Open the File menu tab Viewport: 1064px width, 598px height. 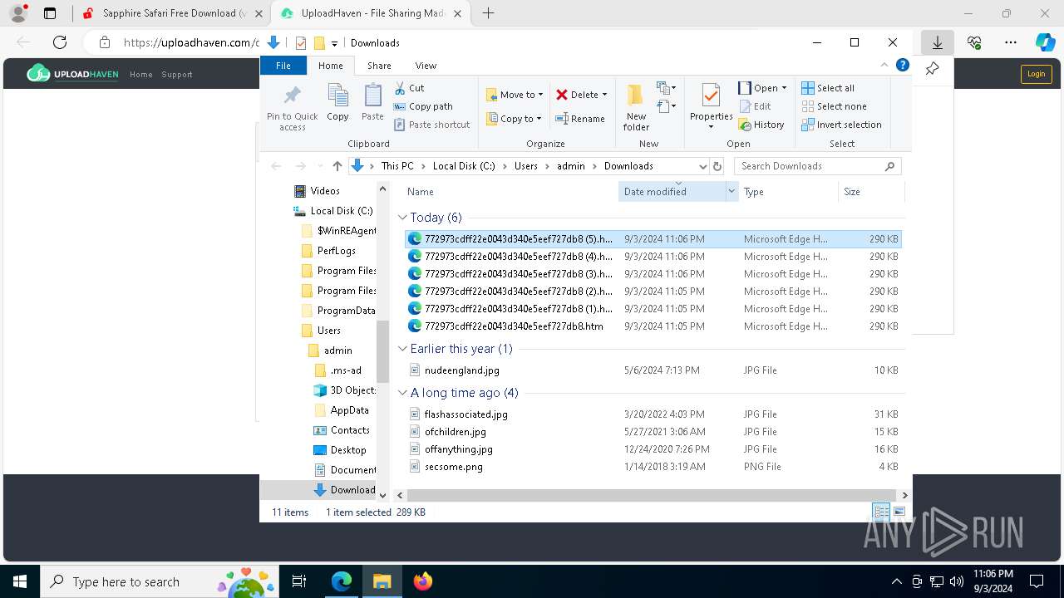pyautogui.click(x=283, y=66)
